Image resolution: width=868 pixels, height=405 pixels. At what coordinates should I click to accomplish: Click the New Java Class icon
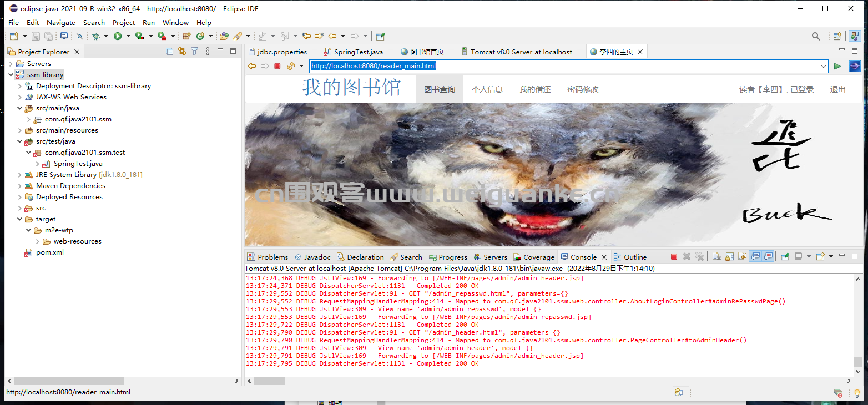click(200, 36)
